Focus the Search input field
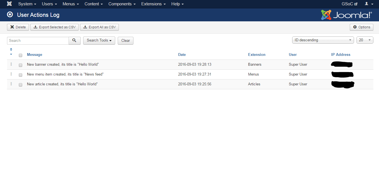Screen dimensions: 379x171 [38, 40]
